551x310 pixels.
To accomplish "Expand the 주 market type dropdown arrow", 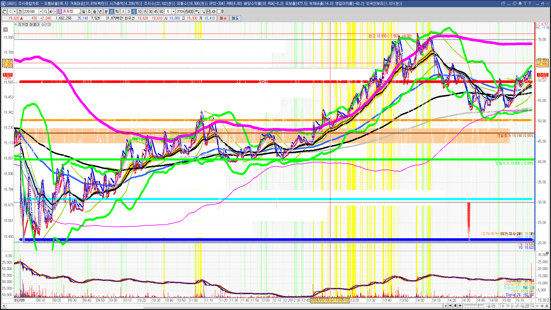I will click(15, 11).
